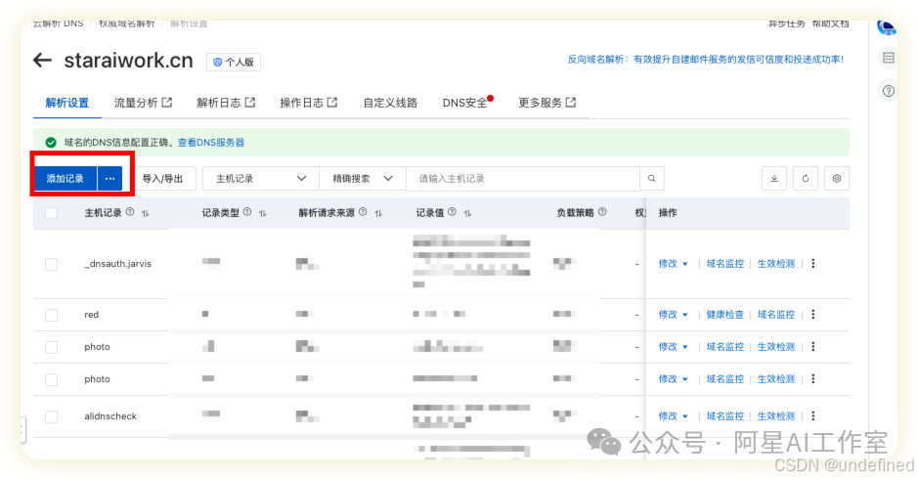Expand 修改 dropdown for _dnsauth.jarvis row
918x480 pixels.
673,263
